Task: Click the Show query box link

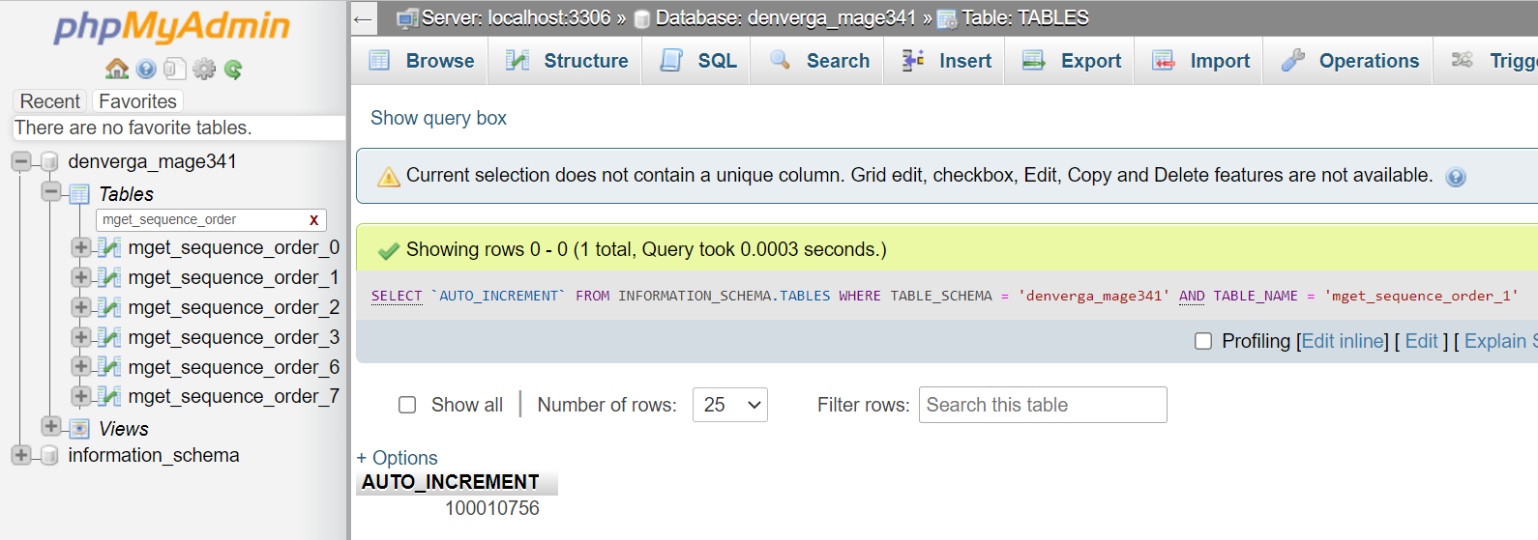Action: [x=438, y=118]
